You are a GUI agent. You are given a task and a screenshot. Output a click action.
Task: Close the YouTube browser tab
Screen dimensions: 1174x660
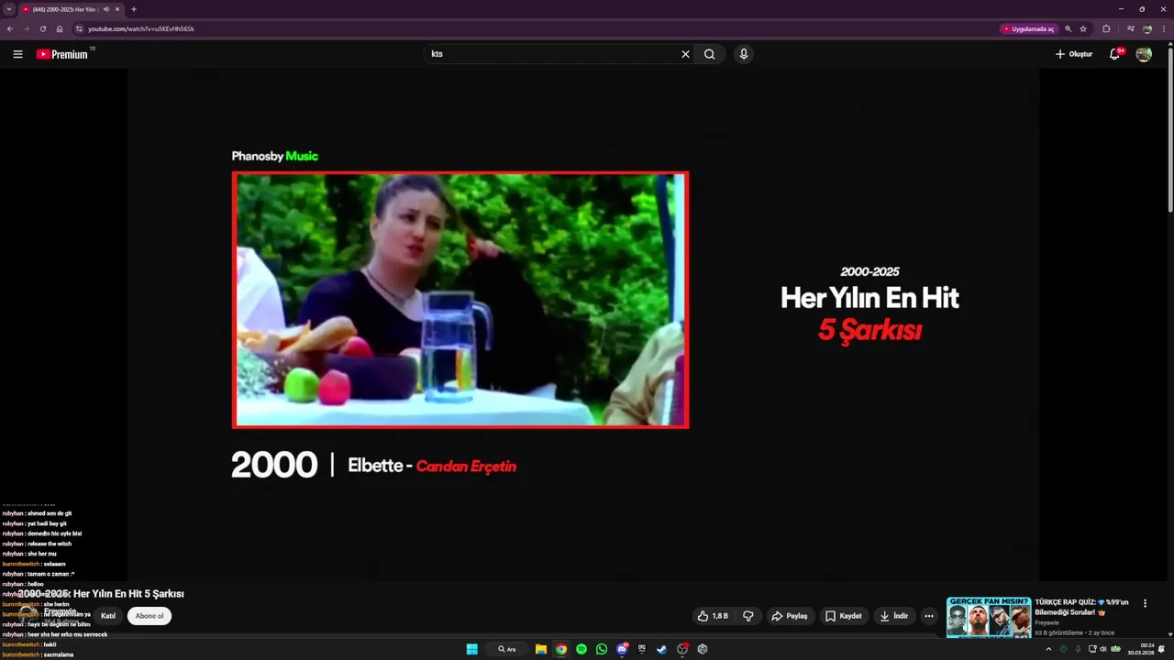117,9
